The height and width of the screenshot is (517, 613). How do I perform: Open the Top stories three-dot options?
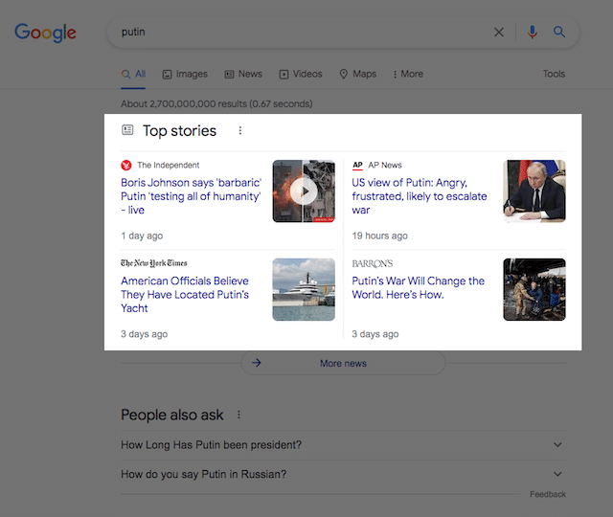point(240,130)
